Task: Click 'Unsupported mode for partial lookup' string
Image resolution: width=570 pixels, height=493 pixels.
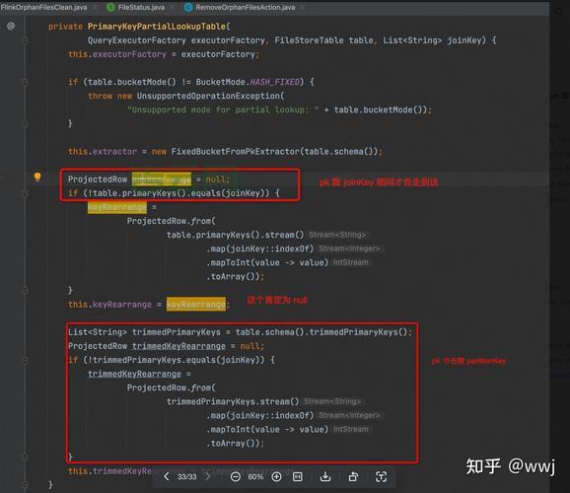Action: pyautogui.click(x=223, y=109)
